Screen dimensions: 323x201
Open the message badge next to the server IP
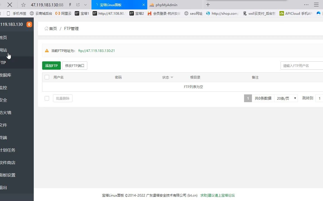[29, 24]
